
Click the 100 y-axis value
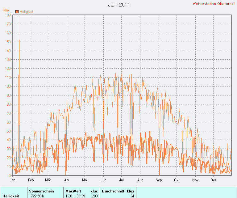pyautogui.click(x=8, y=86)
